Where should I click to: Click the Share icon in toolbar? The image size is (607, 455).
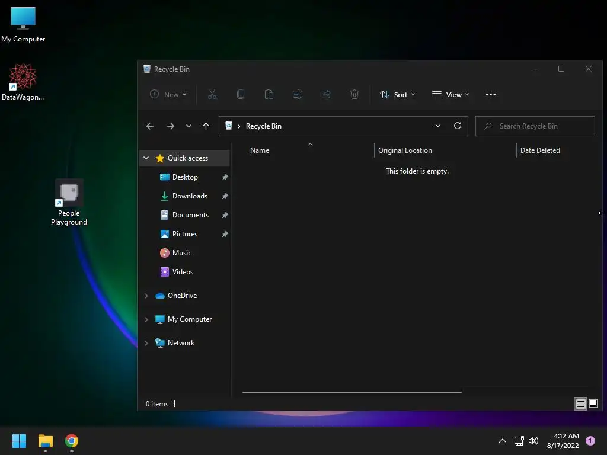coord(326,94)
